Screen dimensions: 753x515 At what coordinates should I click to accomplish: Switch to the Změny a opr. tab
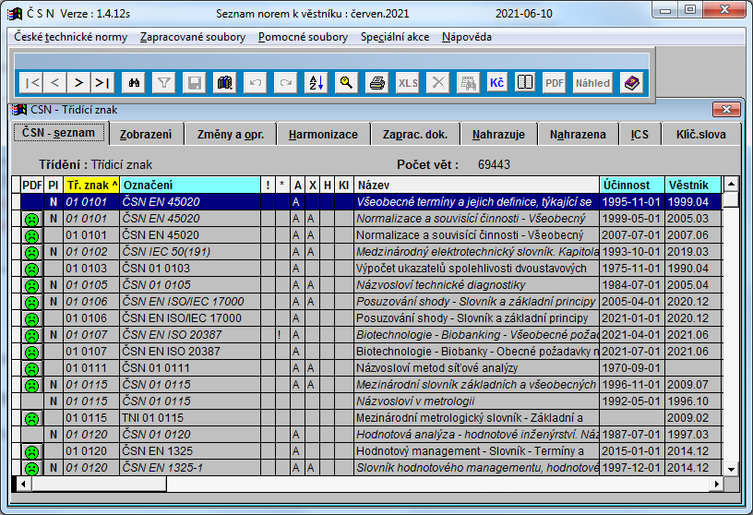tap(231, 135)
